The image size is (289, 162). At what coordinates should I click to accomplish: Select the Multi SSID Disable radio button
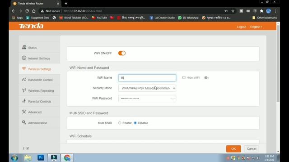click(135, 123)
